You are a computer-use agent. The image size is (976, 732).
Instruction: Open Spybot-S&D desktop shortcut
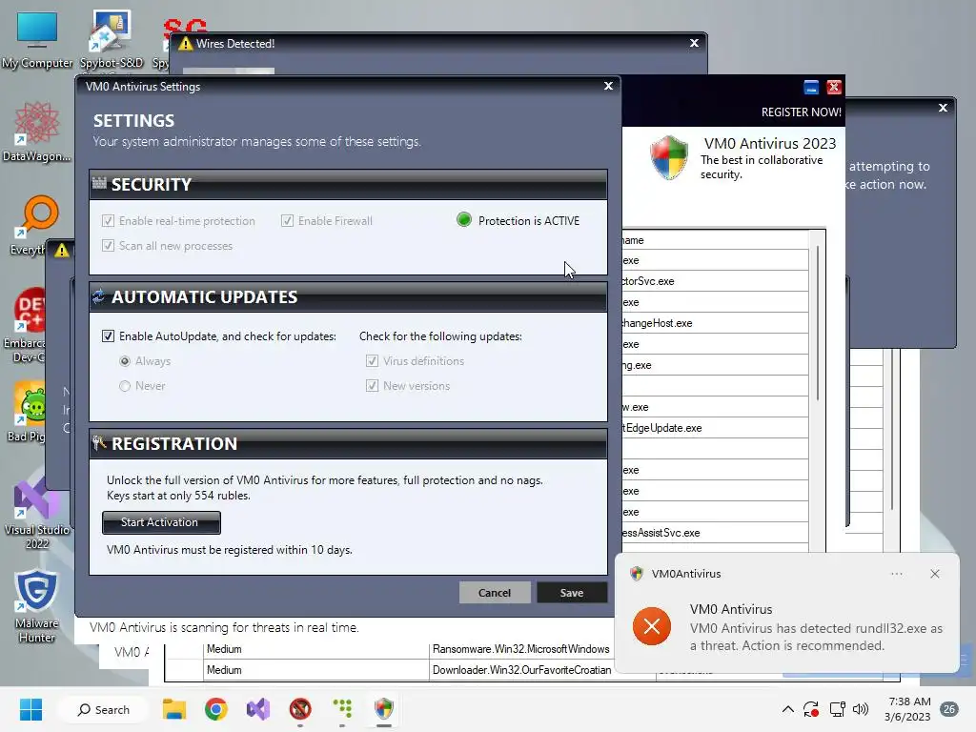point(112,38)
